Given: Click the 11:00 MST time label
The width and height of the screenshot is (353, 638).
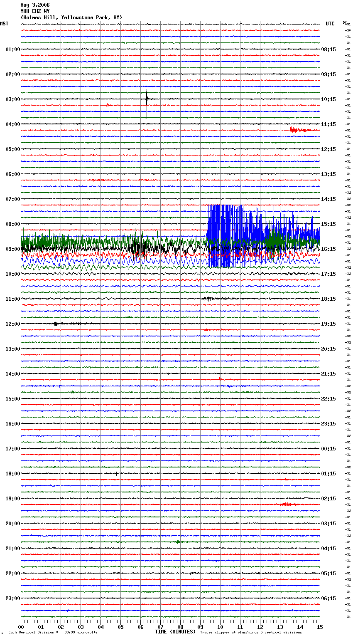Looking at the screenshot, I should pos(13,299).
